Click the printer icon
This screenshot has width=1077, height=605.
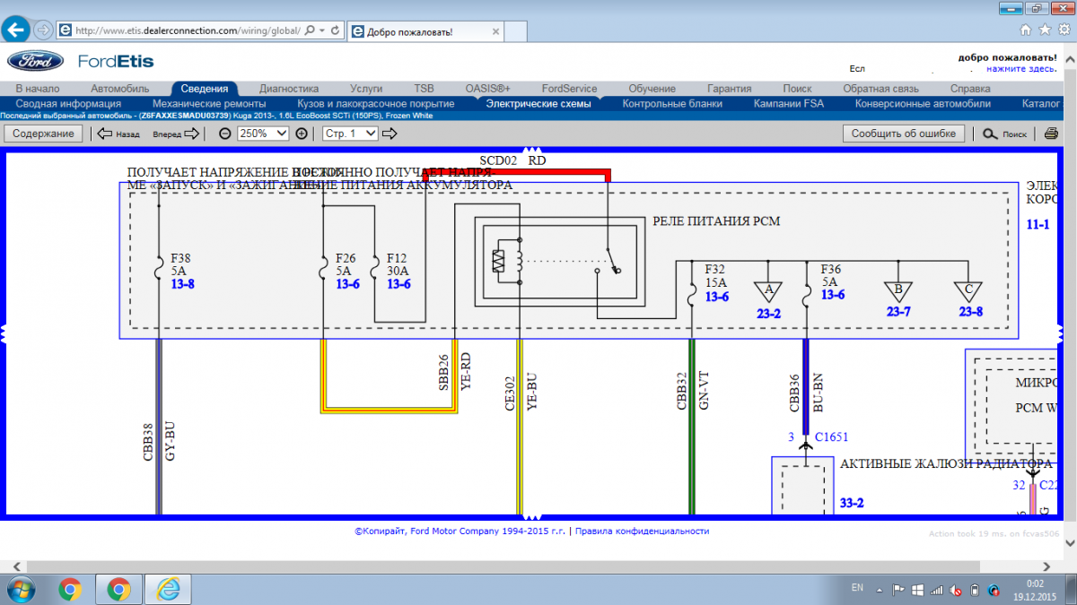point(1051,134)
